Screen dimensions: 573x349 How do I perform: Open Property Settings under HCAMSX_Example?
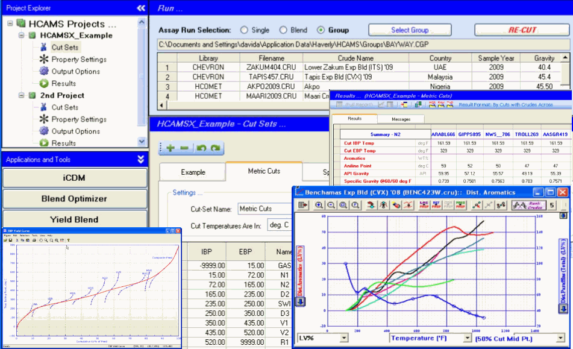point(79,59)
